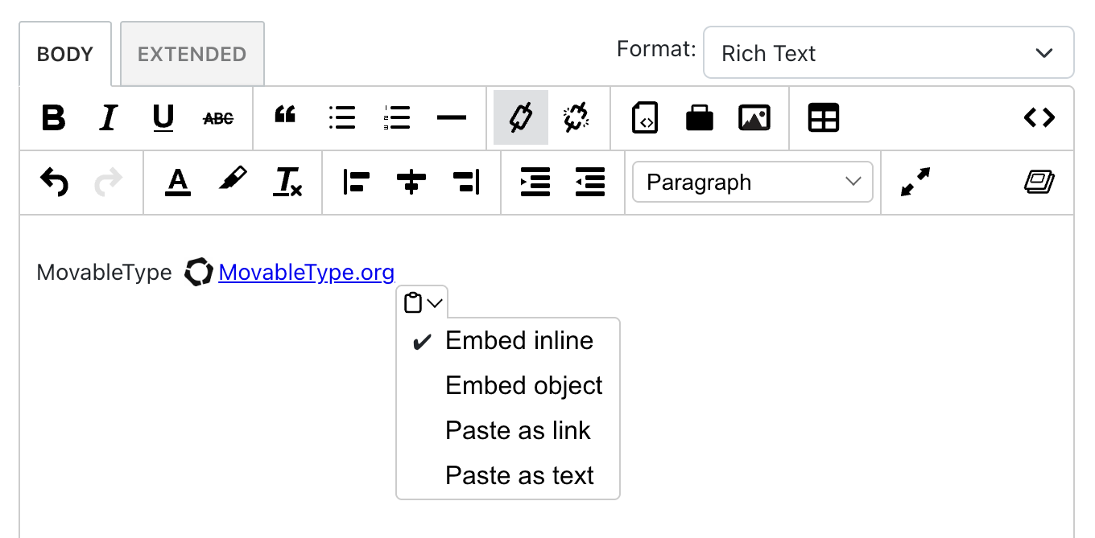Screen dimensions: 1095x538
Task: Switch to the Extended tab
Action: pyautogui.click(x=192, y=54)
